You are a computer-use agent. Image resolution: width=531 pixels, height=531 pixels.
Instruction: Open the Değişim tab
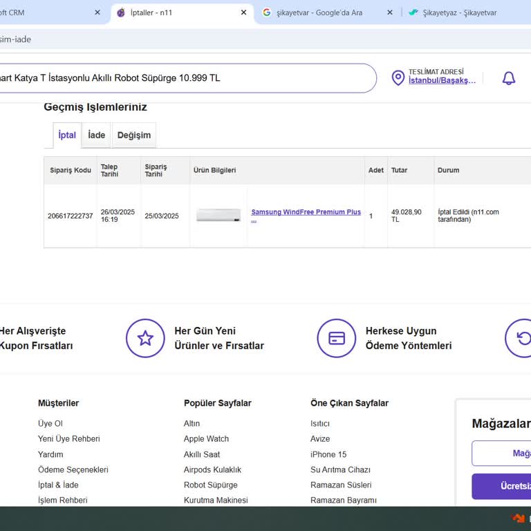click(133, 135)
